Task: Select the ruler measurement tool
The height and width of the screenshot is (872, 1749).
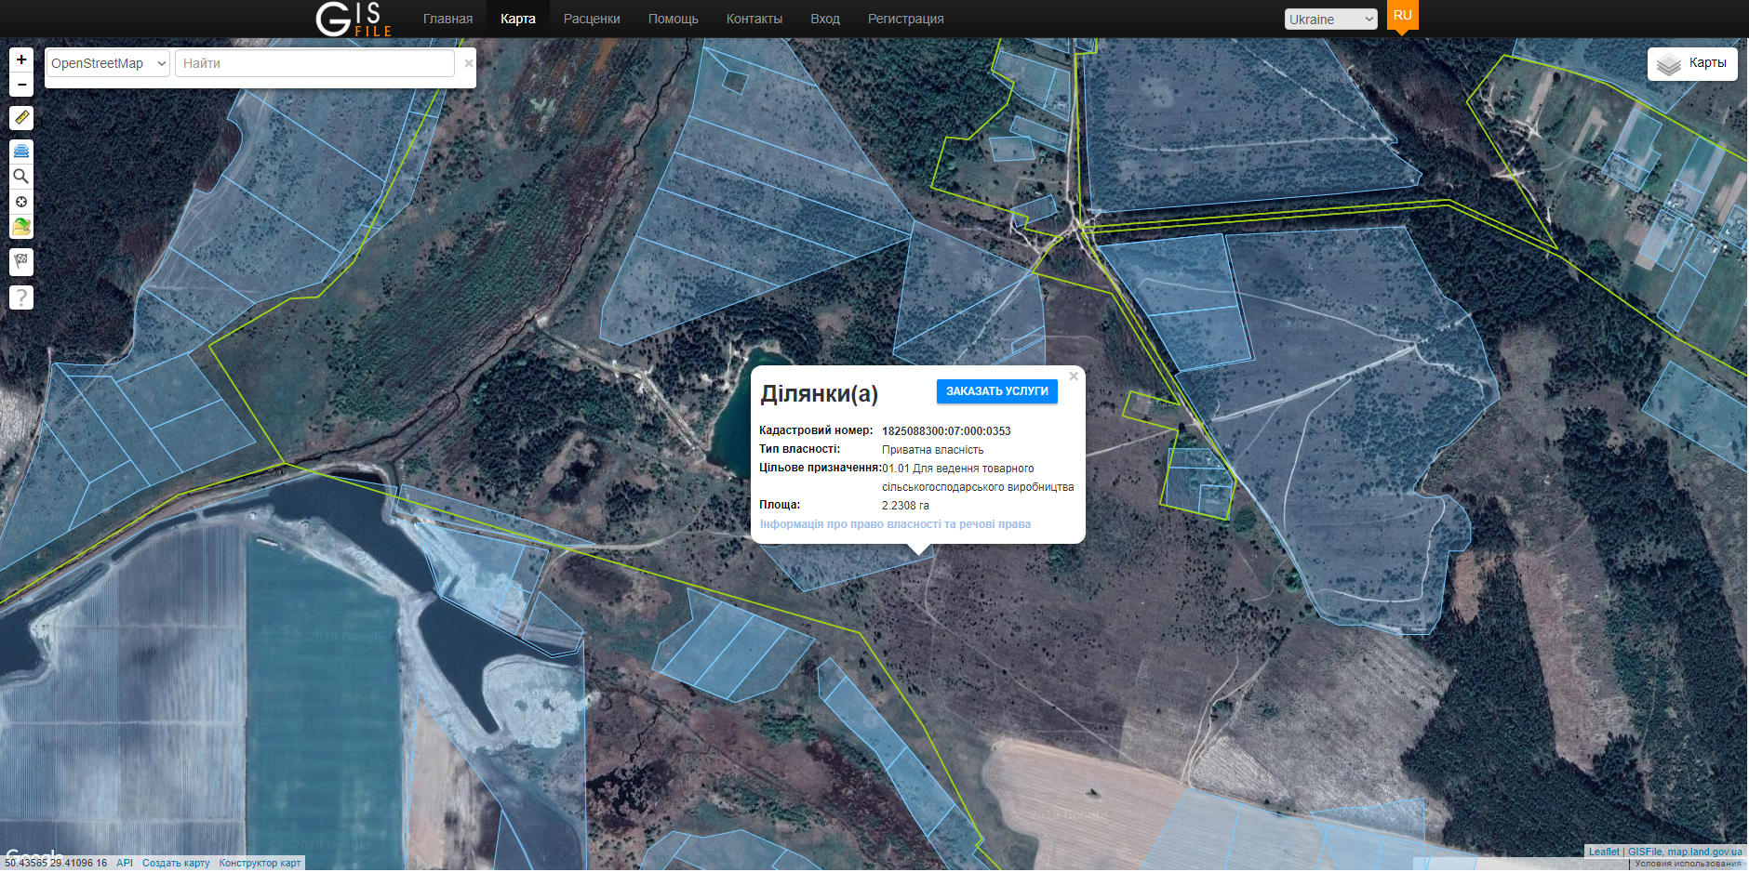Action: tap(21, 117)
